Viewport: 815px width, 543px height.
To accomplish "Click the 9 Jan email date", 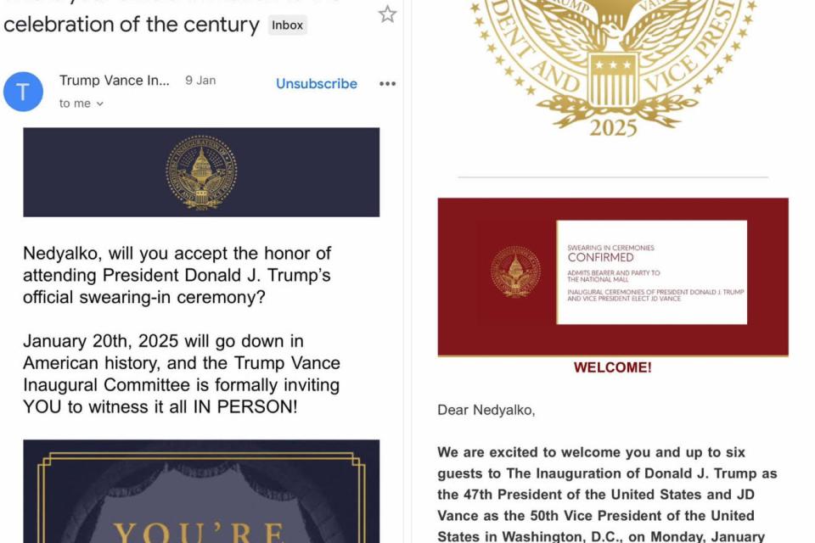I will [200, 81].
